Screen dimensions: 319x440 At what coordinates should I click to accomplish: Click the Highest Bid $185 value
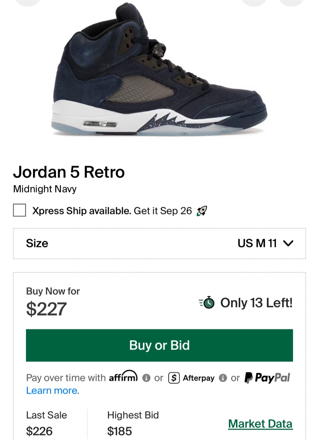click(119, 431)
